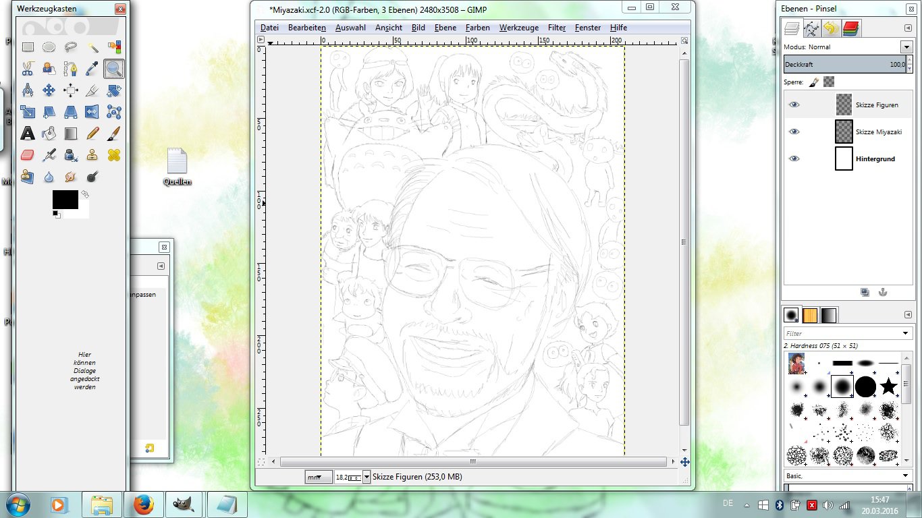Open the Datei menu
Viewport: 922px width, 518px height.
coord(269,28)
